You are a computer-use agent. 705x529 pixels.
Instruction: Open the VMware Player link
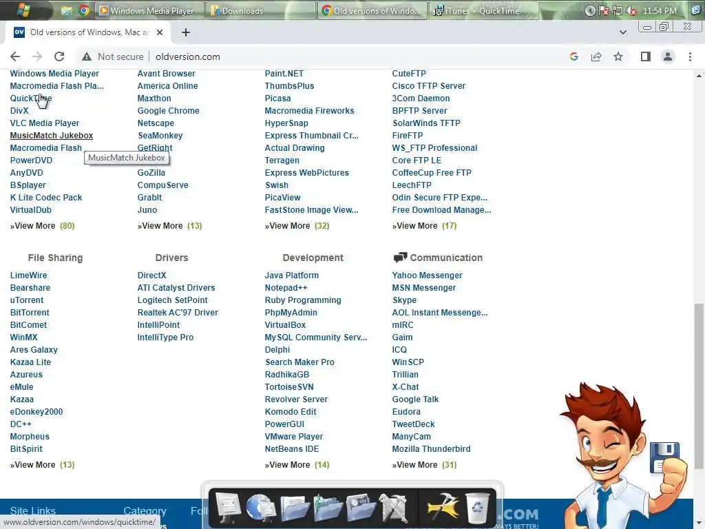click(293, 436)
